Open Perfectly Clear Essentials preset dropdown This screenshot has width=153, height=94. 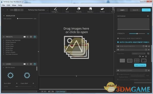point(48,10)
